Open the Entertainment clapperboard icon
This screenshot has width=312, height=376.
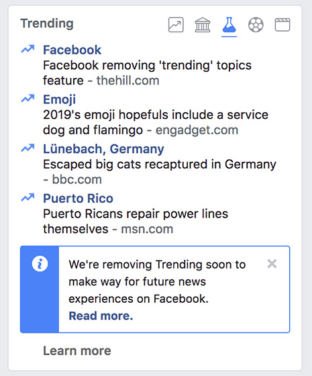pos(282,25)
